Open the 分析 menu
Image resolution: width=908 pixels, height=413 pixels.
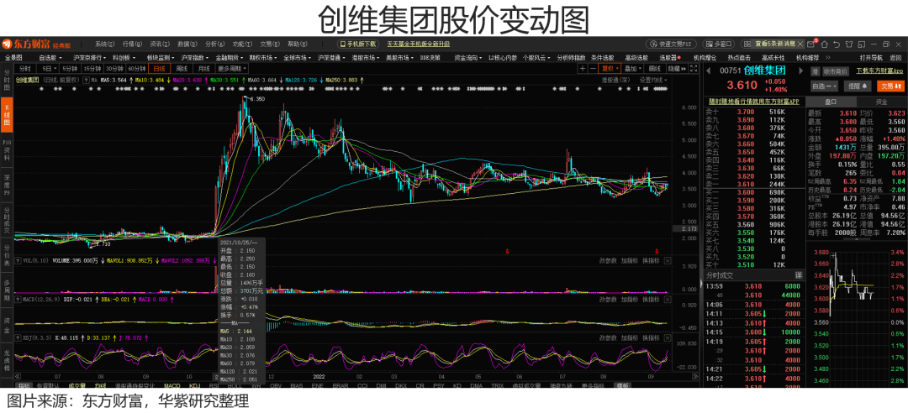pos(215,44)
